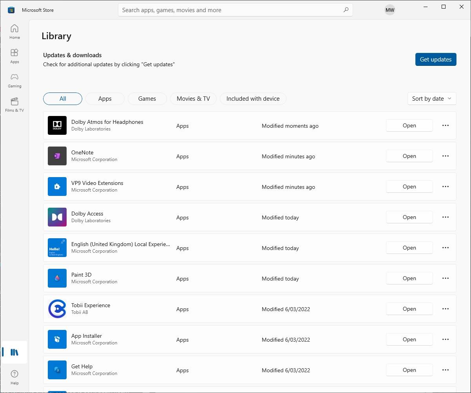Click the VP9 Video Extensions icon
Screen dimensions: 471x393
point(57,187)
